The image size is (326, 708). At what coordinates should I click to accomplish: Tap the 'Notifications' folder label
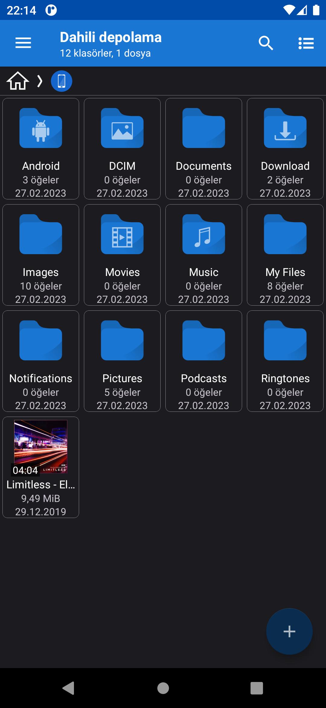[x=41, y=379]
